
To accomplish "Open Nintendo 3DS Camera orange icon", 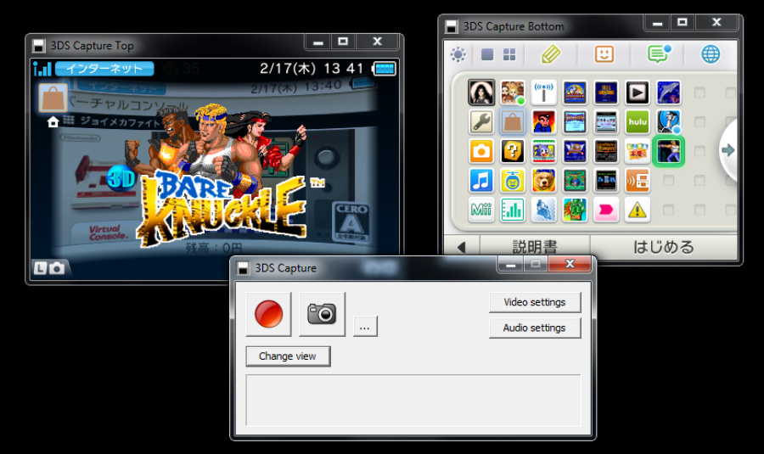I will pos(481,151).
